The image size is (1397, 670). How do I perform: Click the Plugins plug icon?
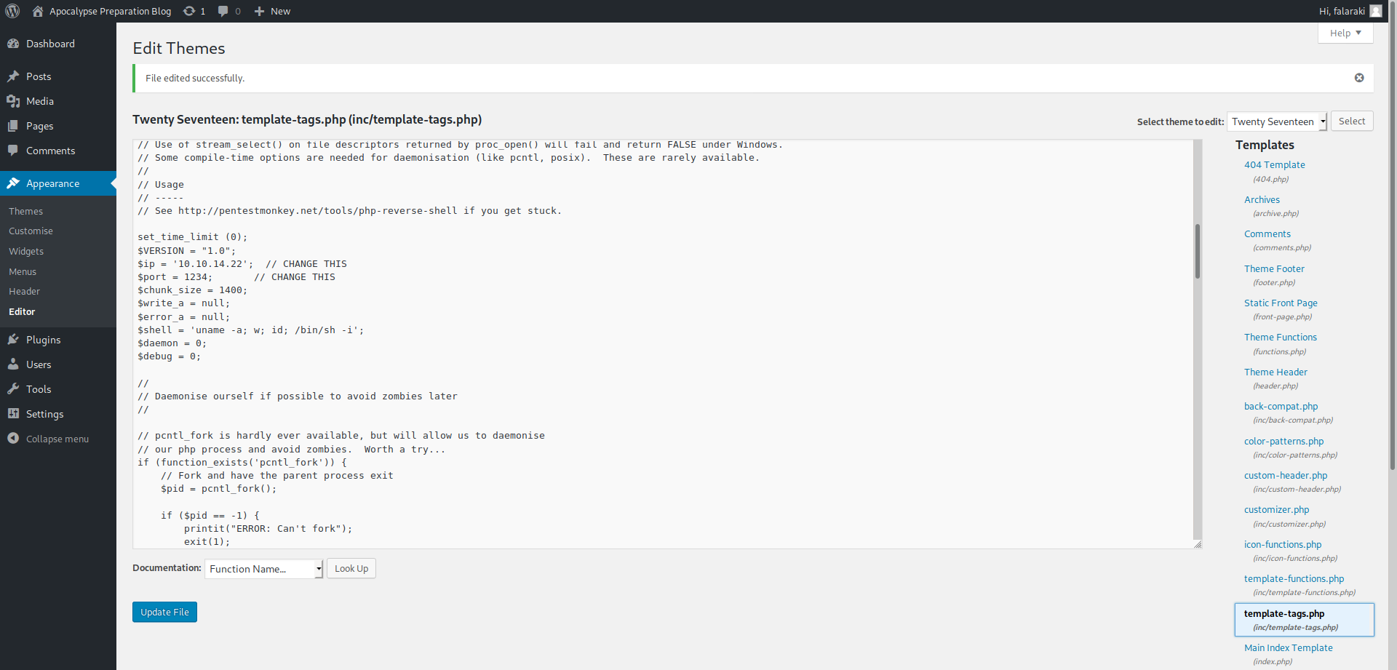(x=13, y=340)
